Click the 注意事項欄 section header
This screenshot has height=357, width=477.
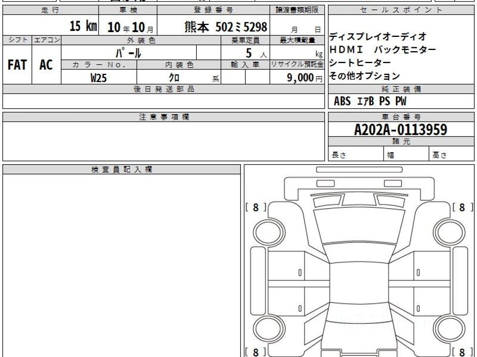point(163,117)
